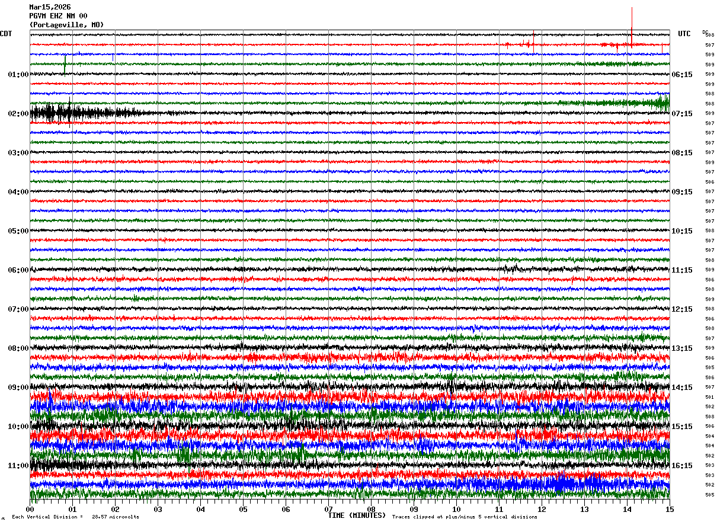This screenshot has width=717, height=525.
Task: Click the CDT timezone header
Action: [6, 34]
